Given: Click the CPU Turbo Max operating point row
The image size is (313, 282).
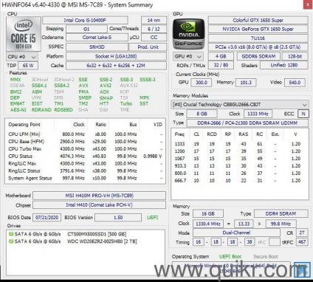Looking at the screenshot, I should click(x=85, y=149).
